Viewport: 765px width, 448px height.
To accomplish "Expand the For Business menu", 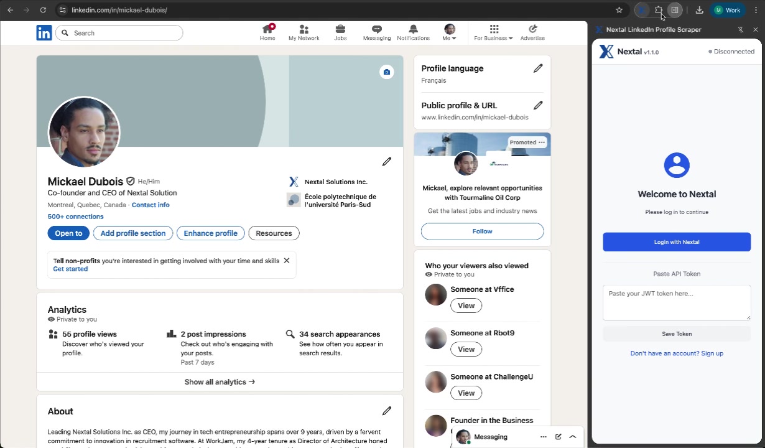I will 493,32.
